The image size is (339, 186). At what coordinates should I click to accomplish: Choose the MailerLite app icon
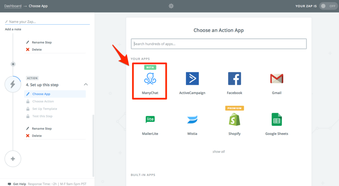pyautogui.click(x=150, y=119)
